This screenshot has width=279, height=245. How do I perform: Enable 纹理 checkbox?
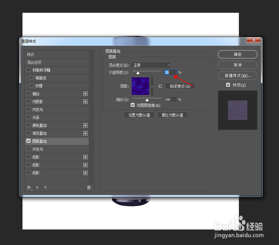click(32, 86)
